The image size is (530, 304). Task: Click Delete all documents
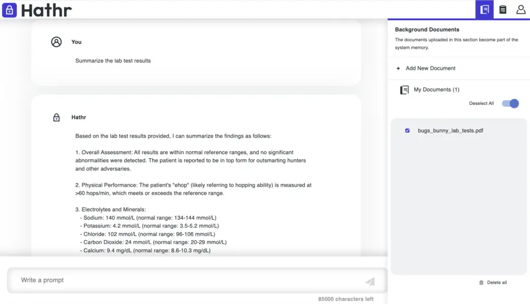[x=497, y=282]
